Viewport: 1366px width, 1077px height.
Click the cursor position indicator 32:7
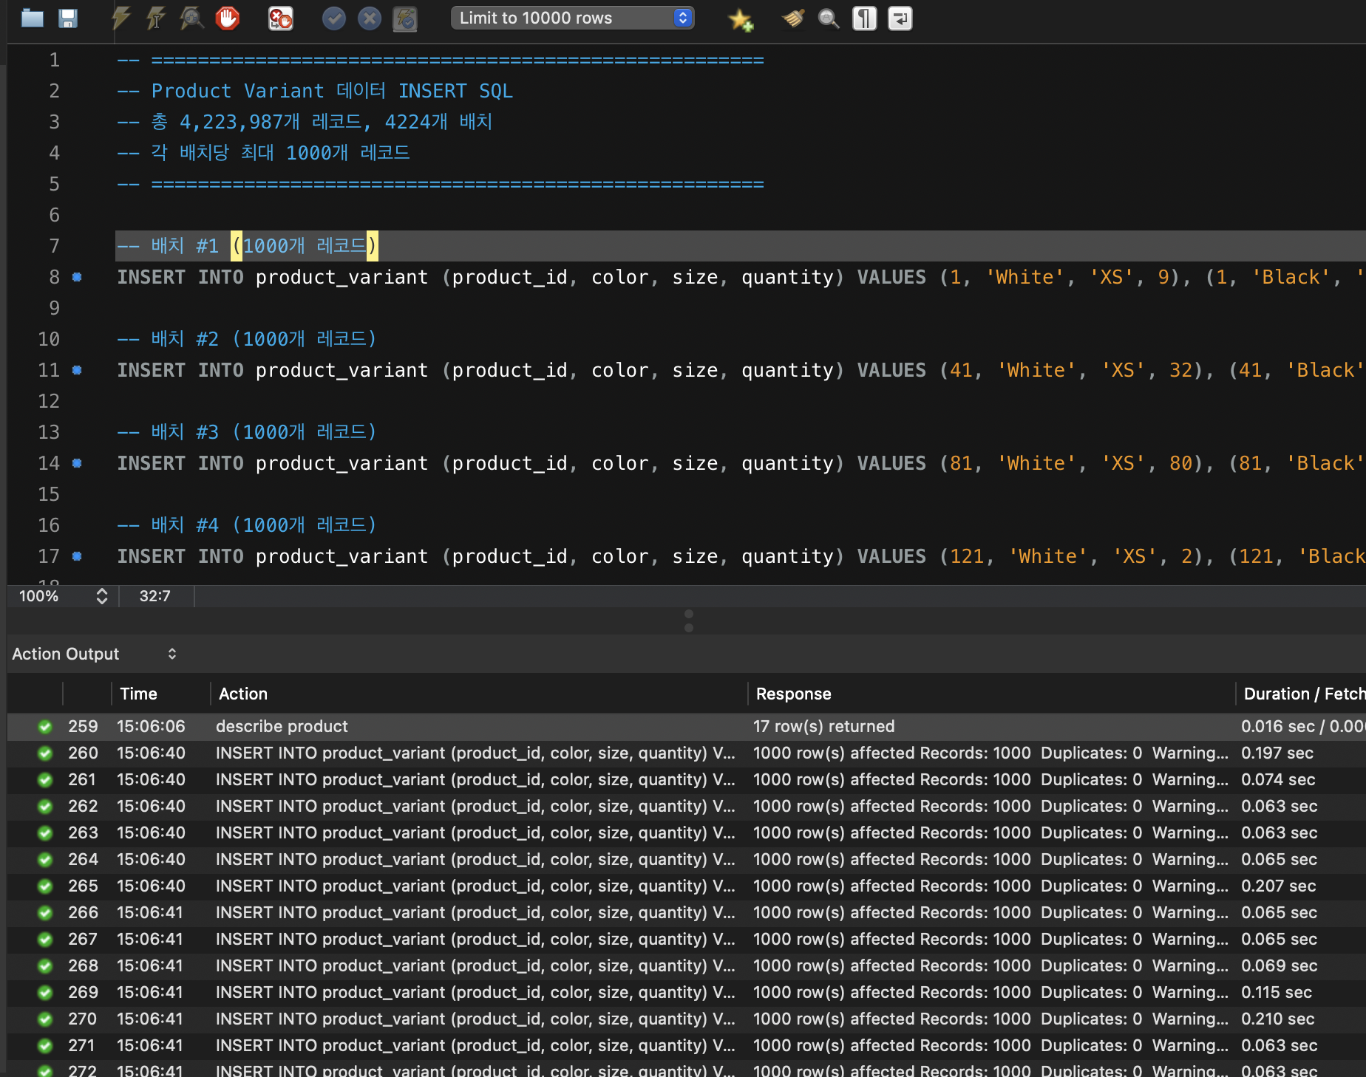click(155, 596)
